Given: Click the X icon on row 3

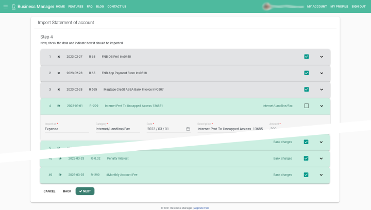Looking at the screenshot, I should (x=59, y=90).
